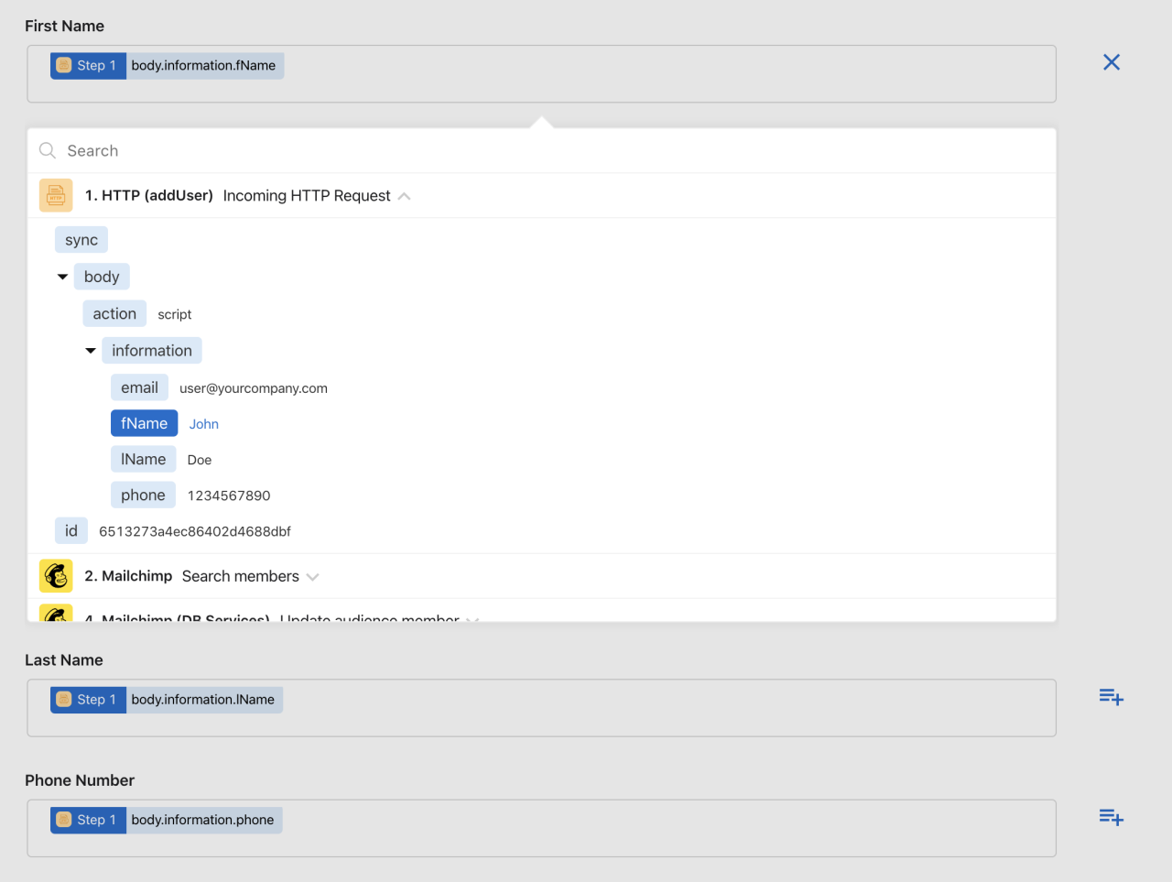
Task: Select the highlighted fName data tag
Action: (144, 423)
